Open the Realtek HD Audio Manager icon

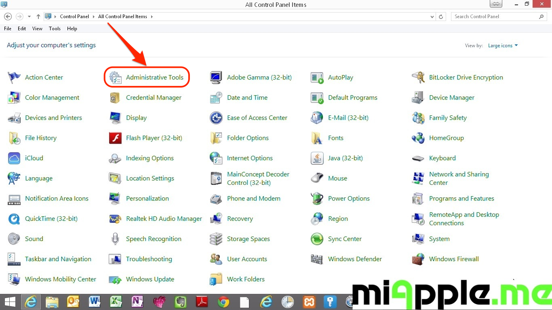[x=115, y=219]
